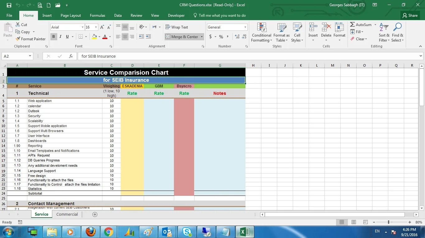The height and width of the screenshot is (238, 425).
Task: Click the Cut scissors icon
Action: [x=18, y=24]
